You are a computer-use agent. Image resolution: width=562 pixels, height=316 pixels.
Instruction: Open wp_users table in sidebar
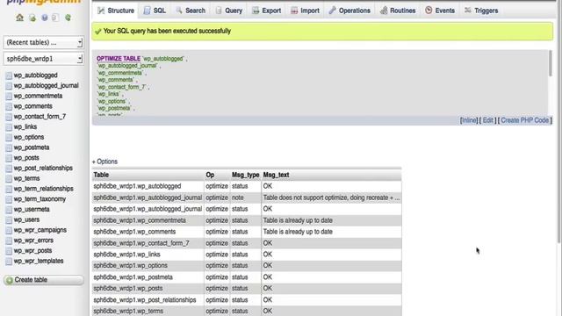coord(26,219)
